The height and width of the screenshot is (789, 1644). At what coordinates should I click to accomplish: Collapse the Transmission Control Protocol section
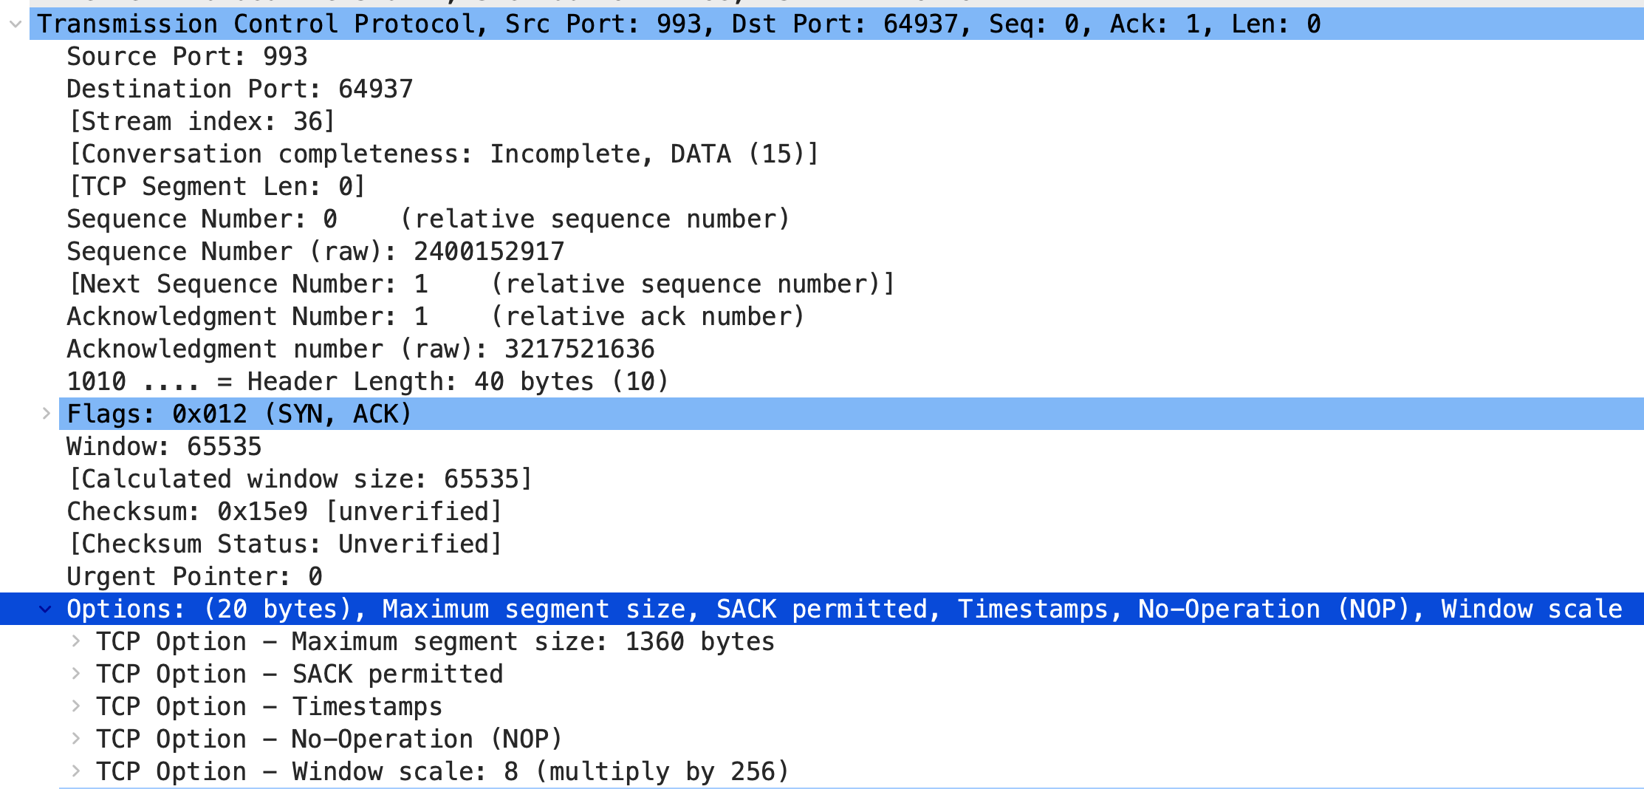16,24
